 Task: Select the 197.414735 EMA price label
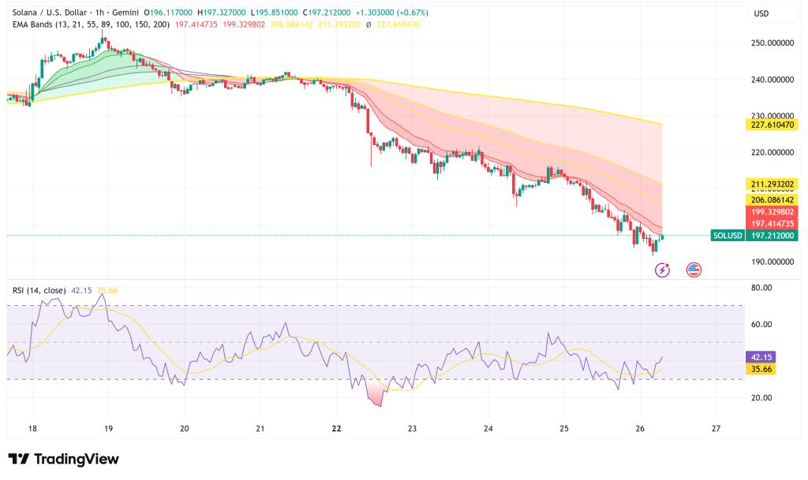(x=772, y=224)
